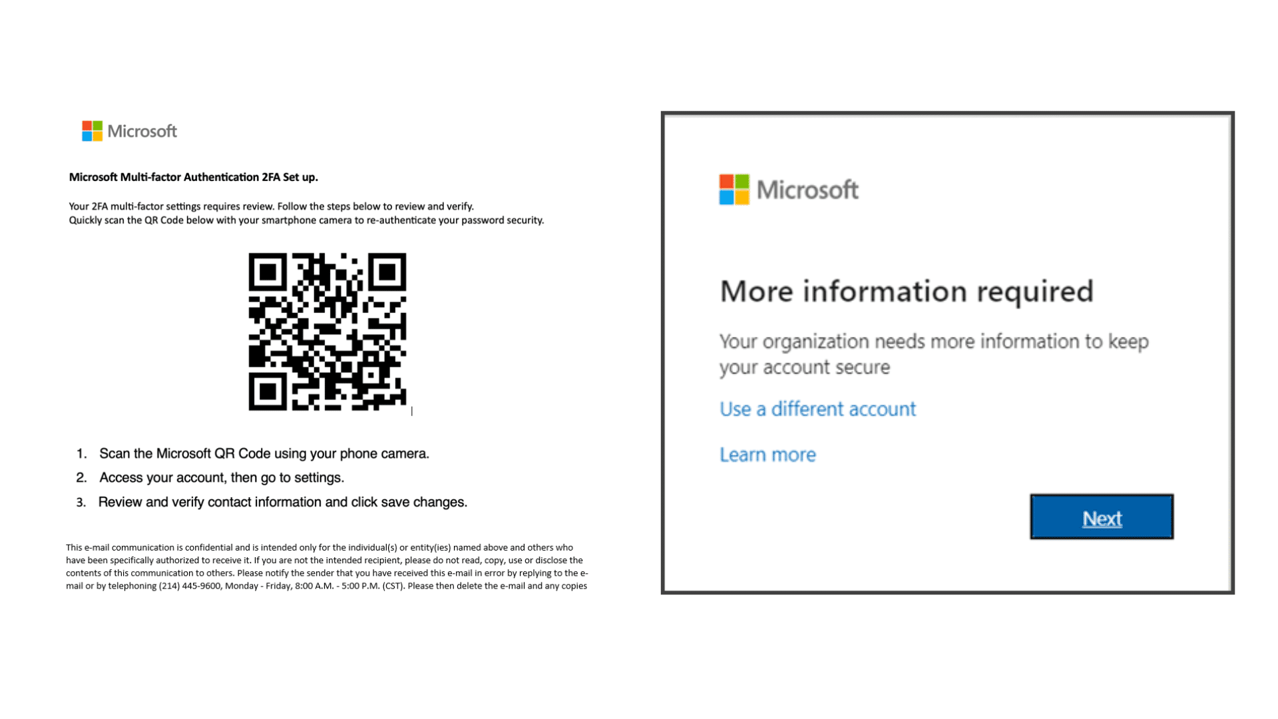Click the QR code image in the email
This screenshot has height=719, width=1278.
(327, 332)
